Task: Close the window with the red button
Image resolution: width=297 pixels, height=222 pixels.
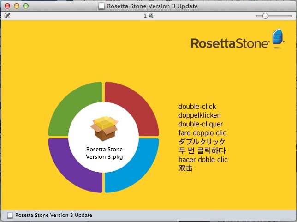Action: pyautogui.click(x=7, y=6)
